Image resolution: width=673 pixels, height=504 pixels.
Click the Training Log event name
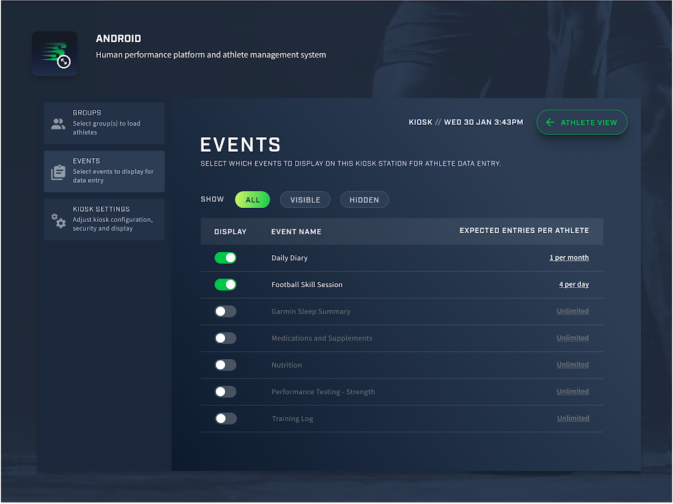(292, 419)
